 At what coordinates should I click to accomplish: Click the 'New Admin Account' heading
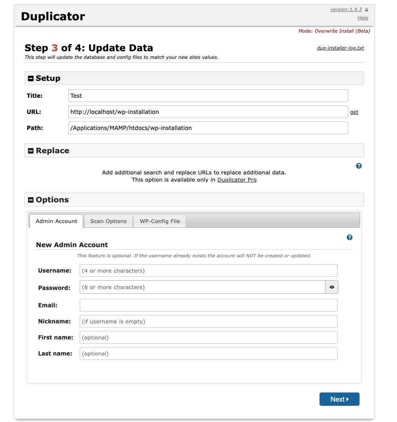72,245
